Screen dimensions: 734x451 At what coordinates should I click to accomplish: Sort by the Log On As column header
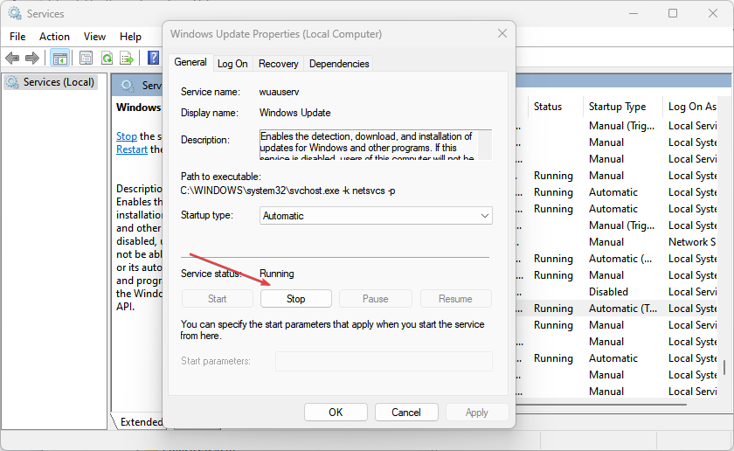coord(692,107)
